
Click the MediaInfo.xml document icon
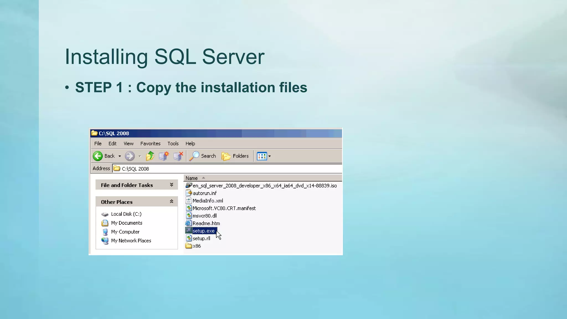189,200
